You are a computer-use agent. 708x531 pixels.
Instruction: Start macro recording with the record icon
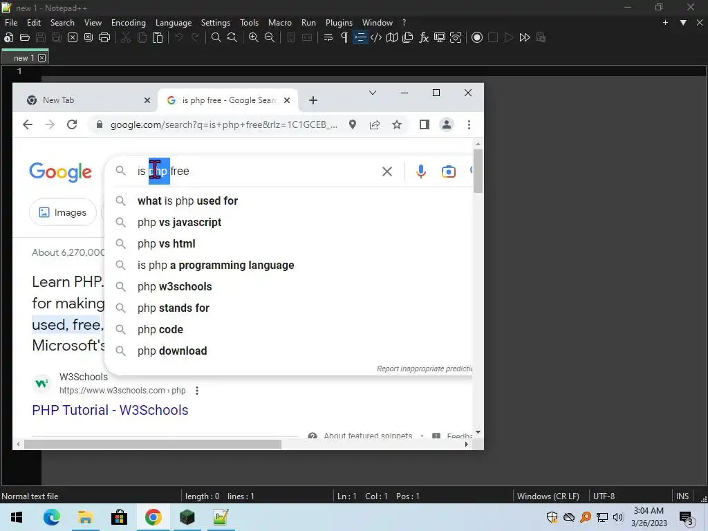pyautogui.click(x=477, y=37)
